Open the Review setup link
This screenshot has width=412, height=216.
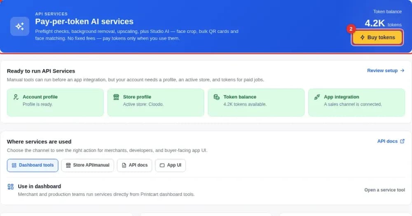click(x=386, y=71)
